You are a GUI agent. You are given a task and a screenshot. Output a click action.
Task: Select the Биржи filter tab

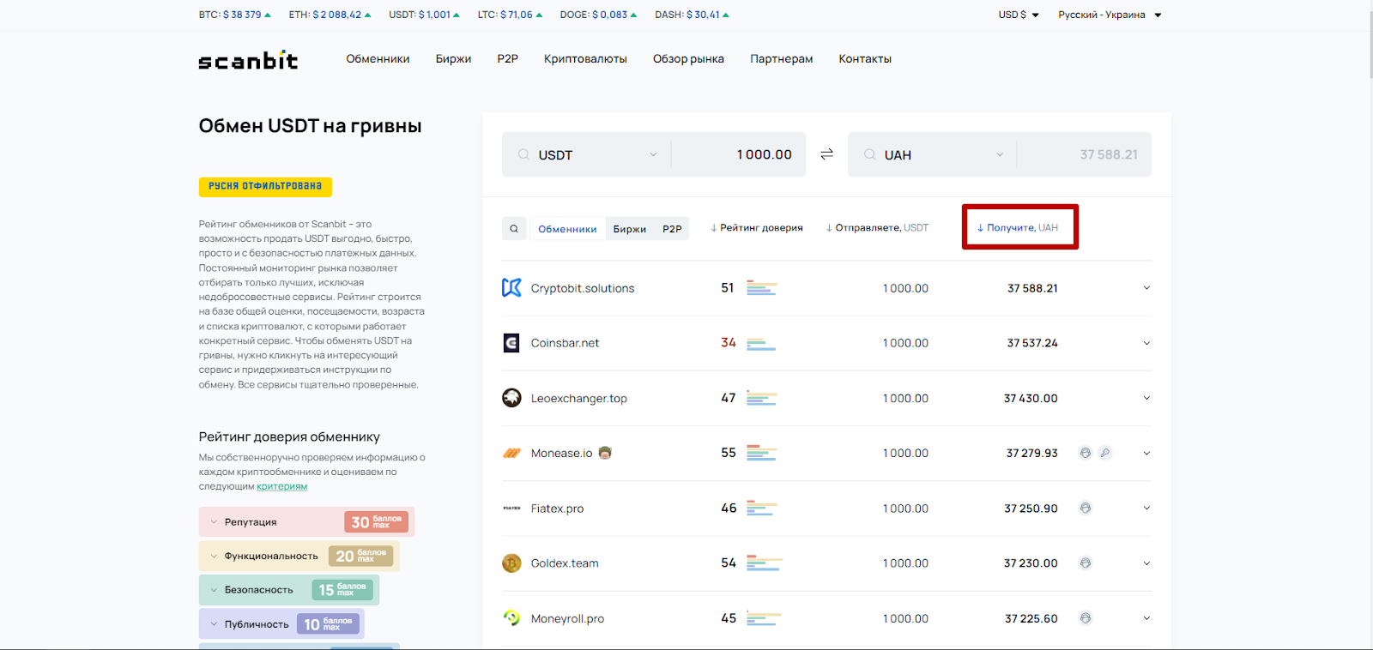[x=630, y=229]
